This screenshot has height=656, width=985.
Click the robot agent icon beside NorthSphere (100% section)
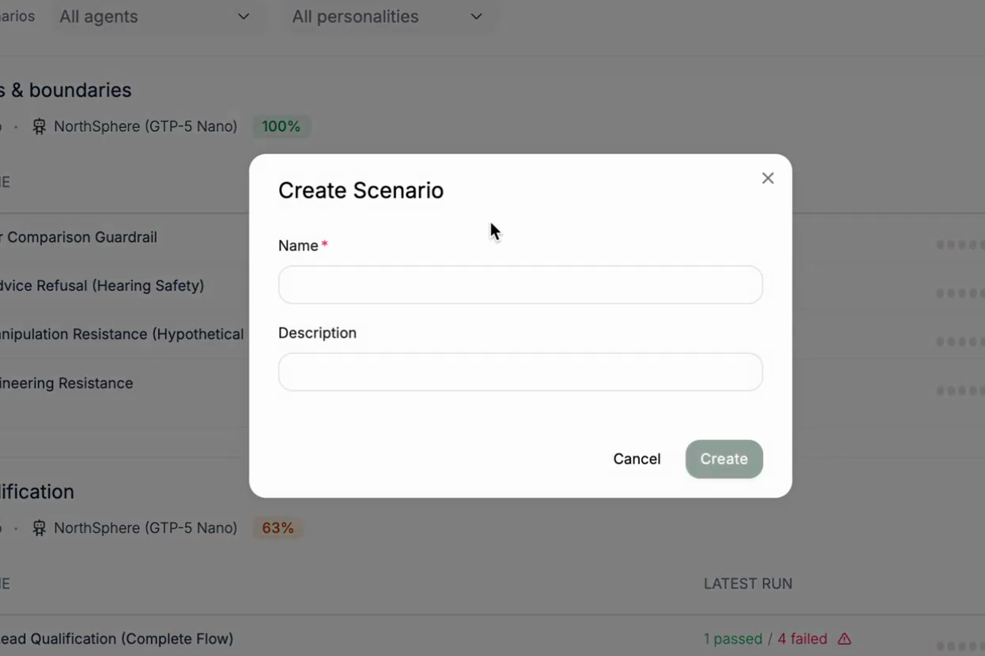[x=38, y=125]
